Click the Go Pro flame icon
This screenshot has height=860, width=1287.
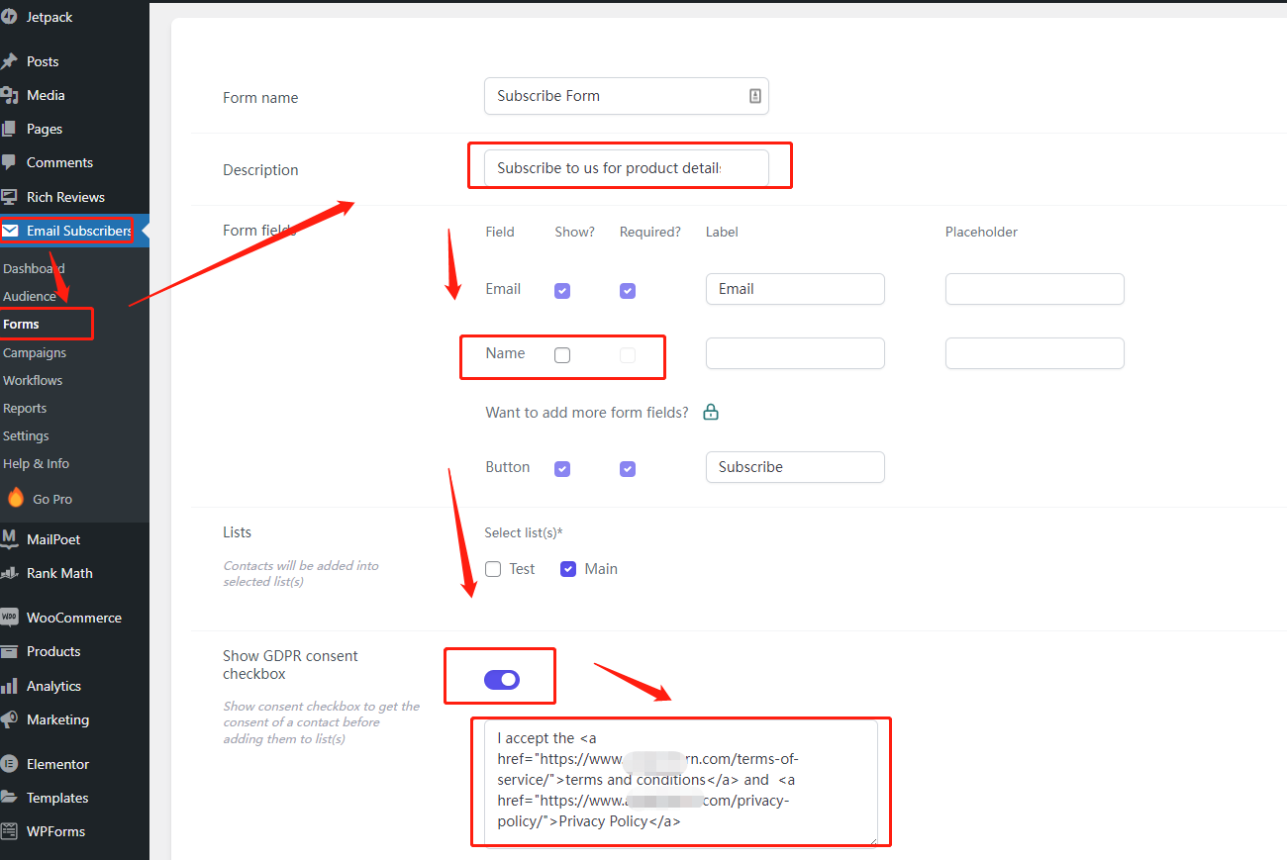coord(16,498)
